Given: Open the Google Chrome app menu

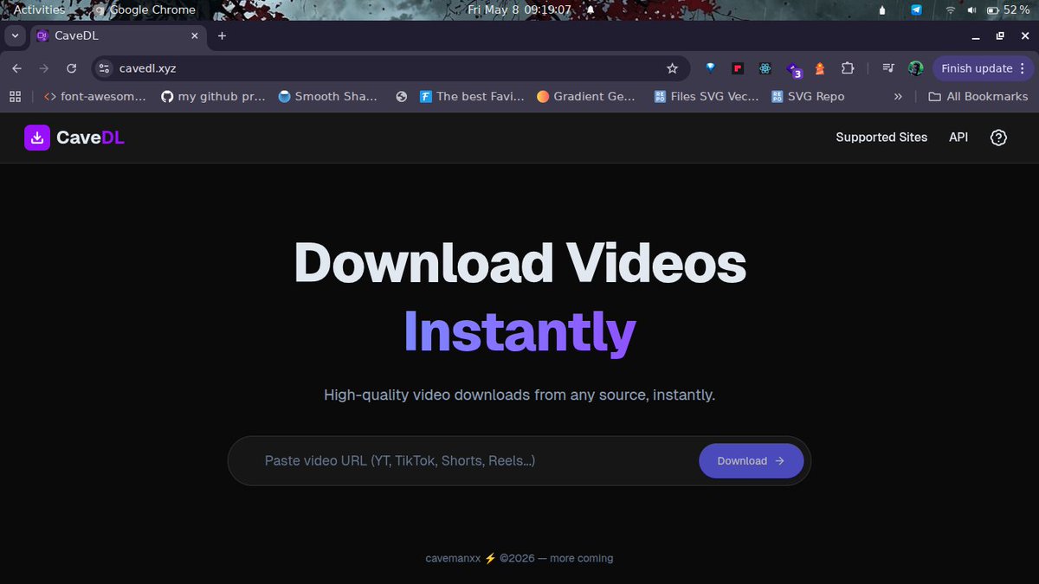Looking at the screenshot, I should [145, 10].
